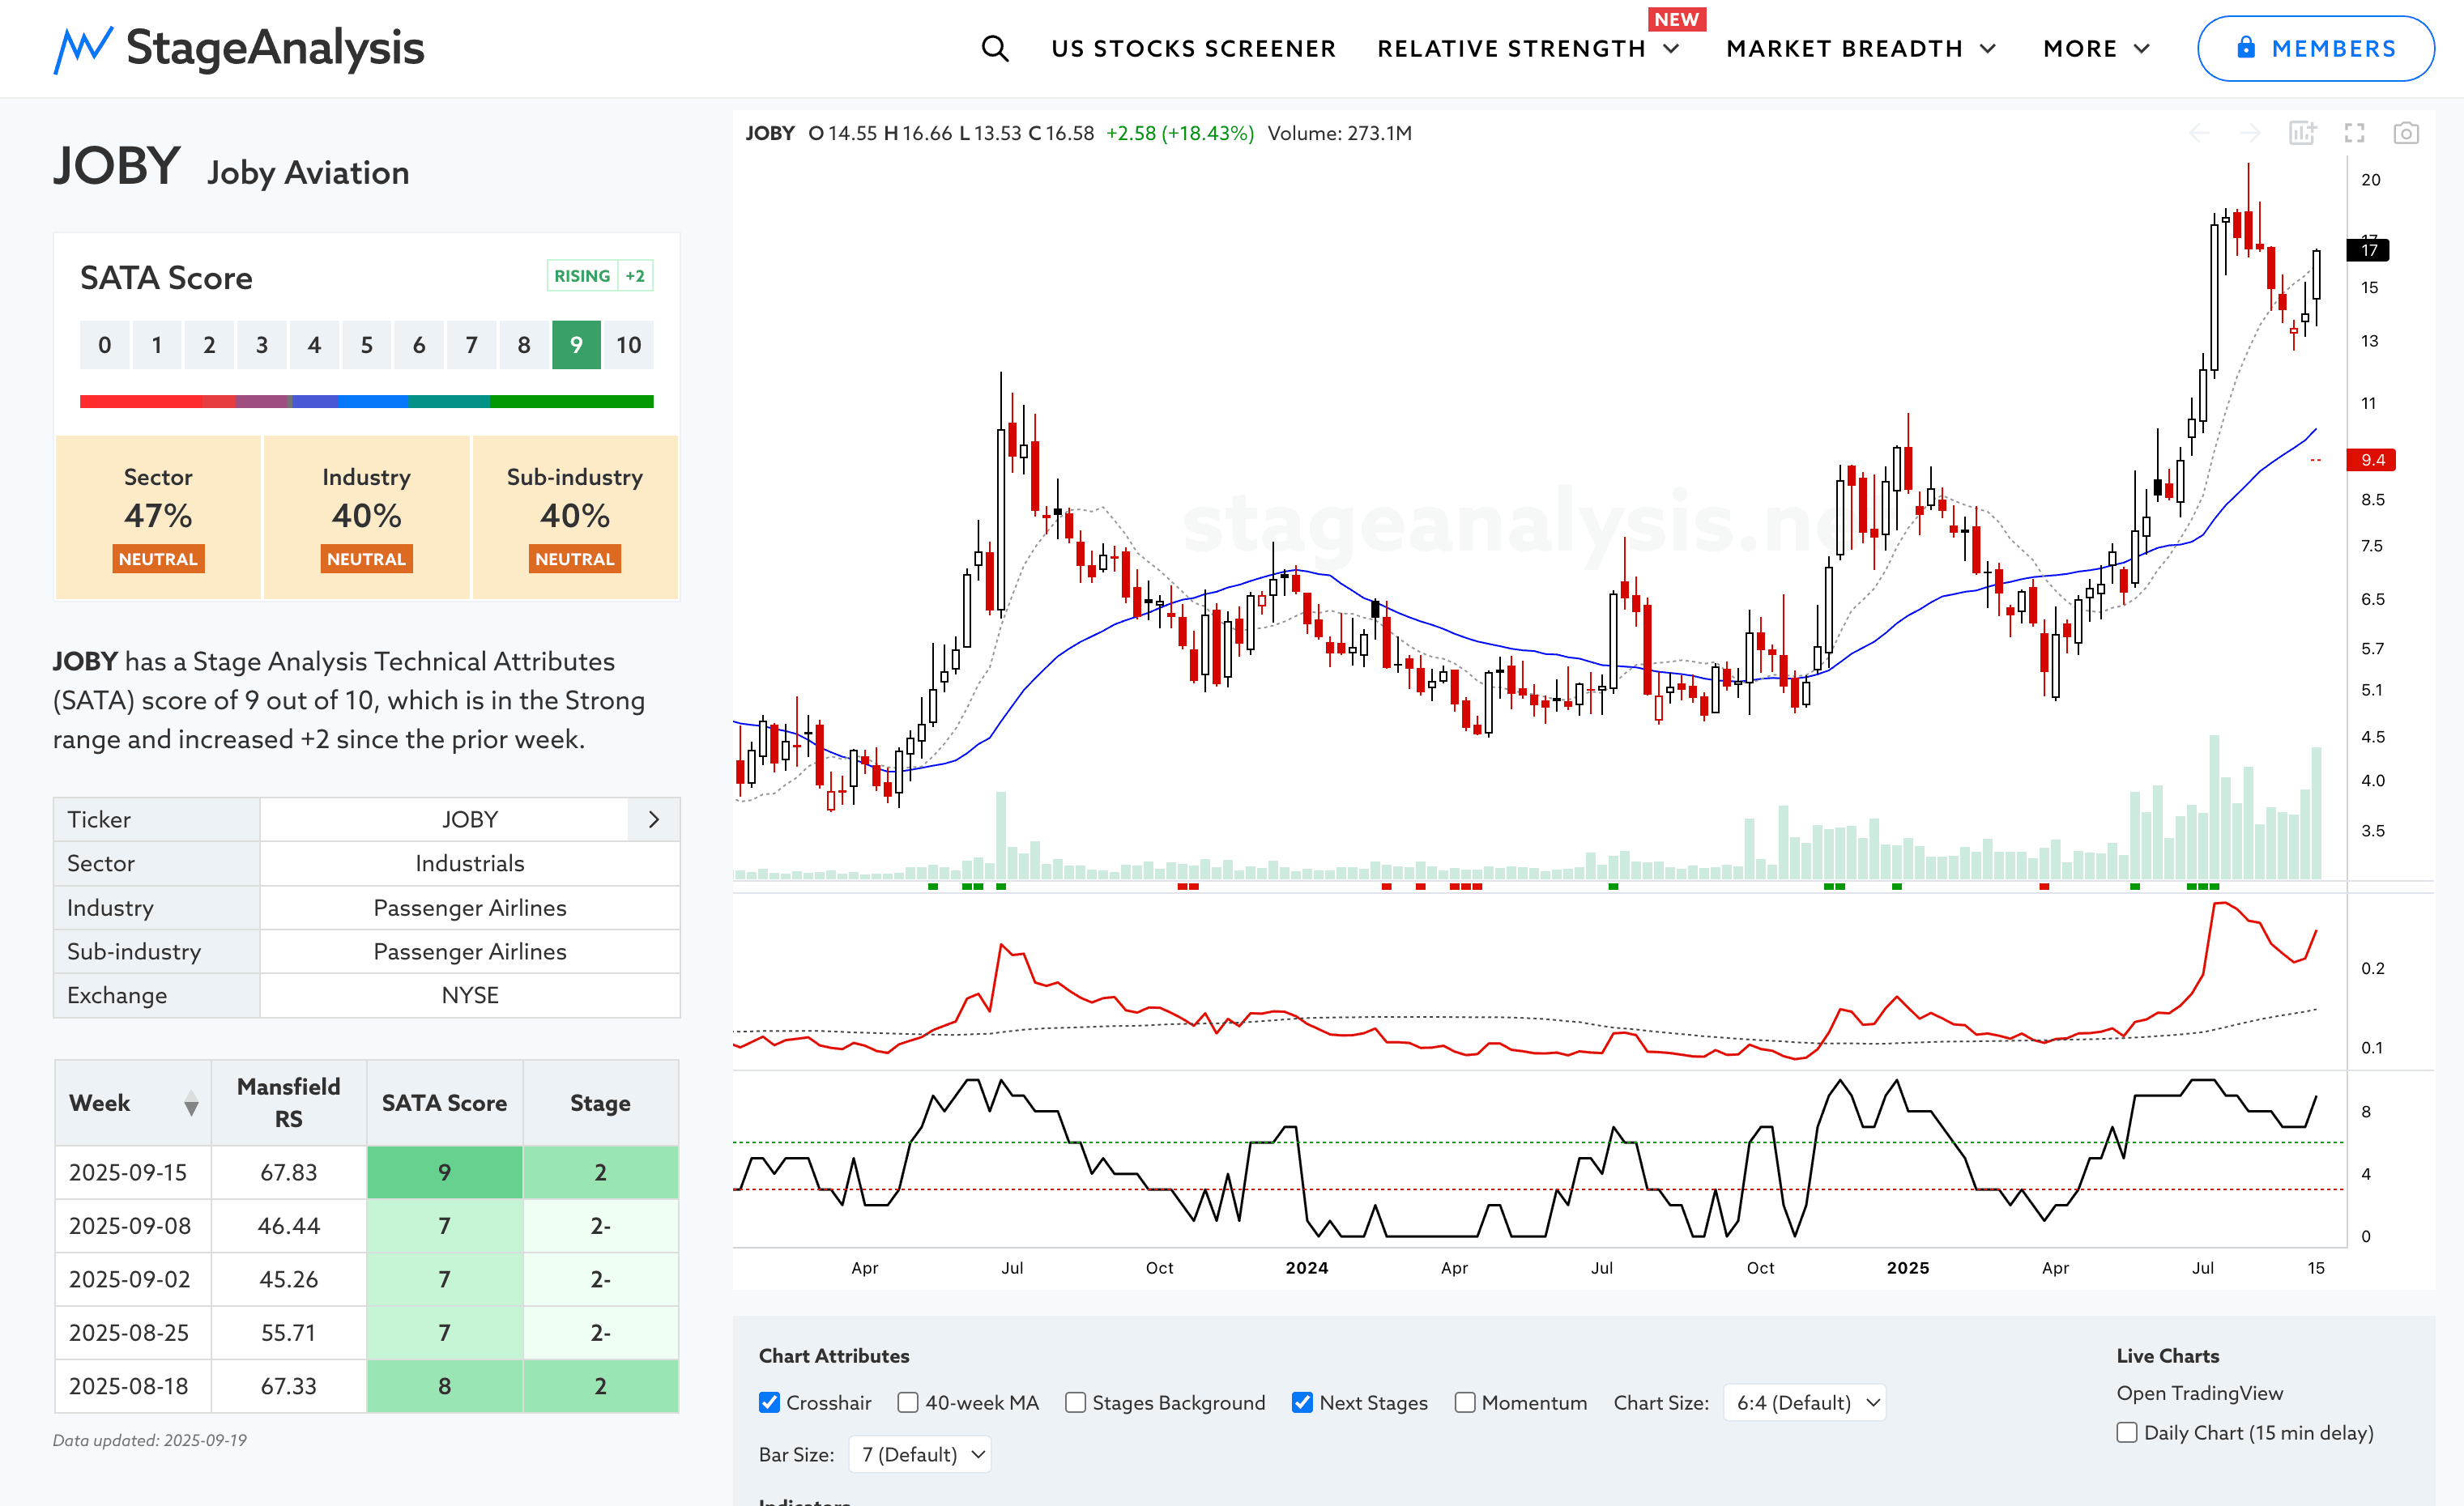The height and width of the screenshot is (1506, 2464).
Task: Click the Sector 47% Neutral card
Action: pos(158,517)
